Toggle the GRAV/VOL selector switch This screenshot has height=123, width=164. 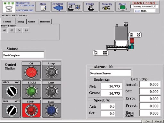(12, 91)
